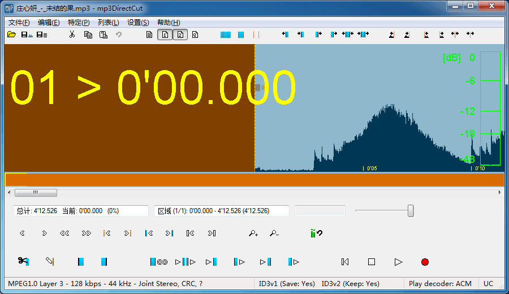Go to start with the skip-back button
Viewport: 509px width, 294px height.
(x=345, y=262)
